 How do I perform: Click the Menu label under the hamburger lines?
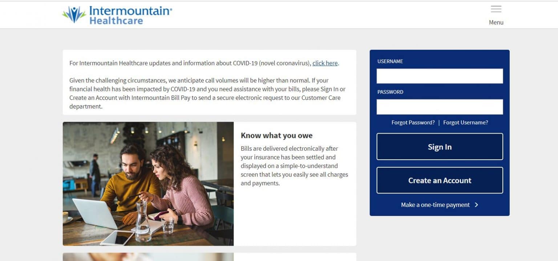coord(496,22)
